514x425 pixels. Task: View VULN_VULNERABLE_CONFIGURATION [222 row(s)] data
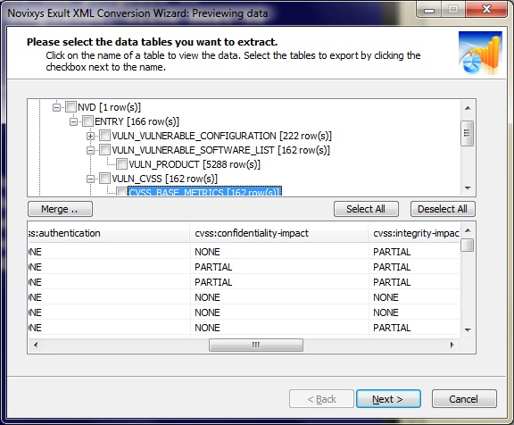point(221,136)
